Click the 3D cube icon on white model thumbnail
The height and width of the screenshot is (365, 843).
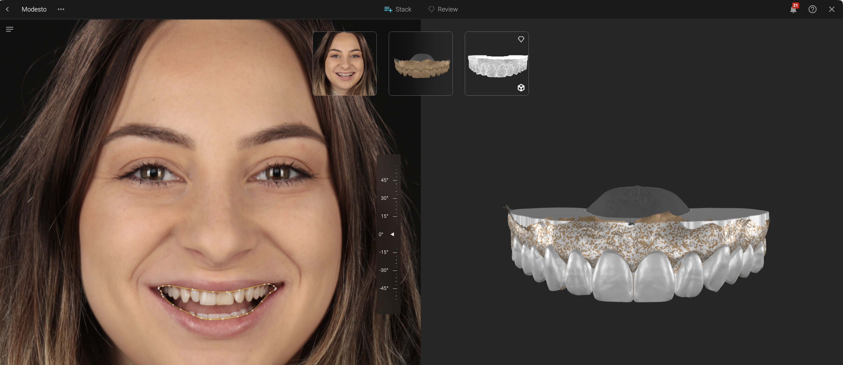click(521, 88)
